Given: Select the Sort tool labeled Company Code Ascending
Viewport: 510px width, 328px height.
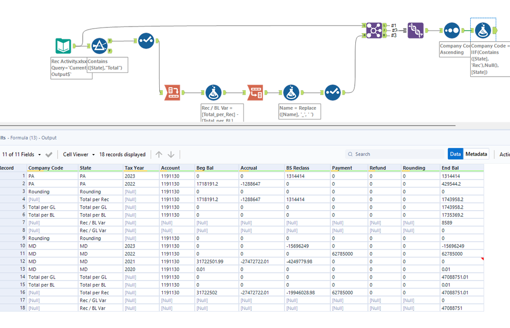Looking at the screenshot, I should click(x=452, y=30).
